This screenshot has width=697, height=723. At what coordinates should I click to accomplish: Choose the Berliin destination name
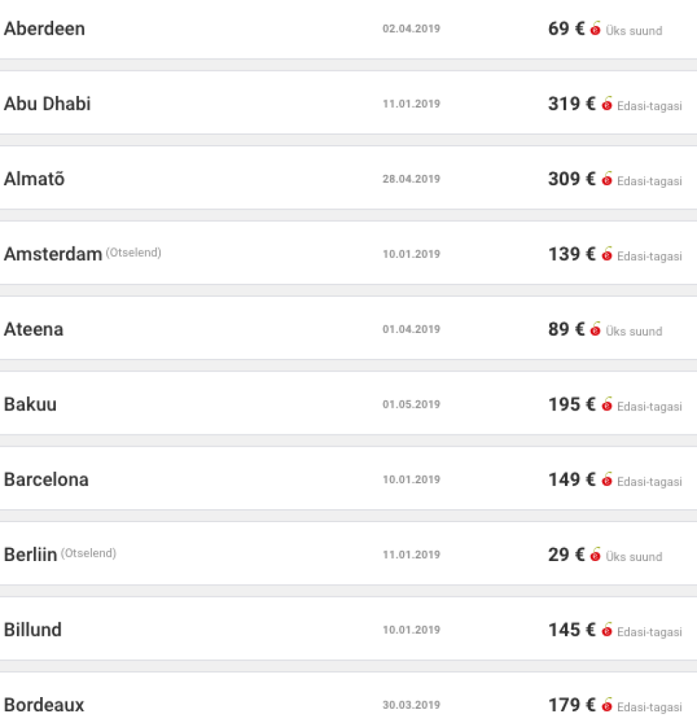point(30,555)
